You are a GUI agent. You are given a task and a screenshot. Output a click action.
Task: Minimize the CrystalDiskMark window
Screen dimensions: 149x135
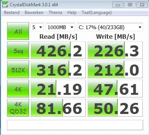pos(118,5)
